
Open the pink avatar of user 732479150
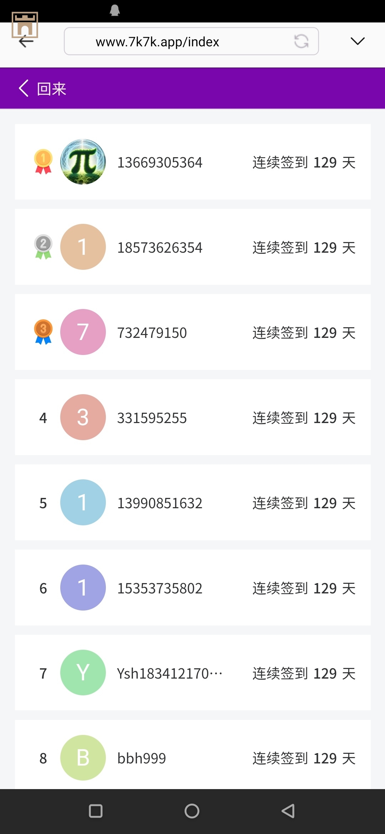(x=83, y=332)
